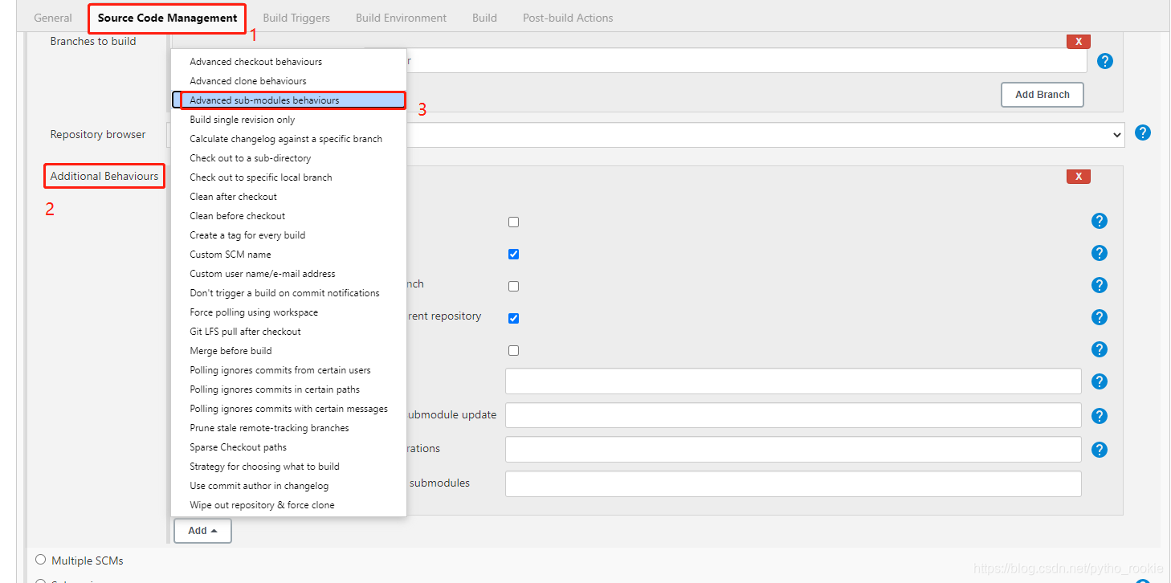Pick Force polling using workspace

[288, 312]
